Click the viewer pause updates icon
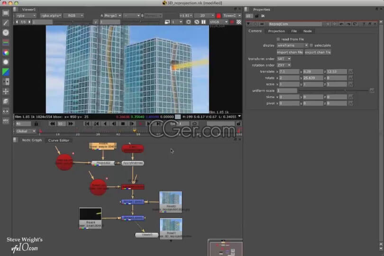The height and width of the screenshot is (256, 384). pos(203,22)
